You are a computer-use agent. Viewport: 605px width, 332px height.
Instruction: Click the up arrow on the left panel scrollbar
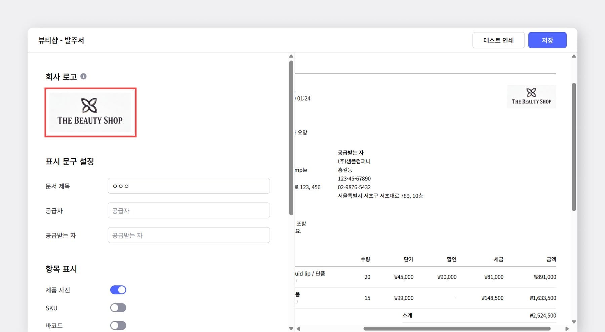pyautogui.click(x=291, y=56)
